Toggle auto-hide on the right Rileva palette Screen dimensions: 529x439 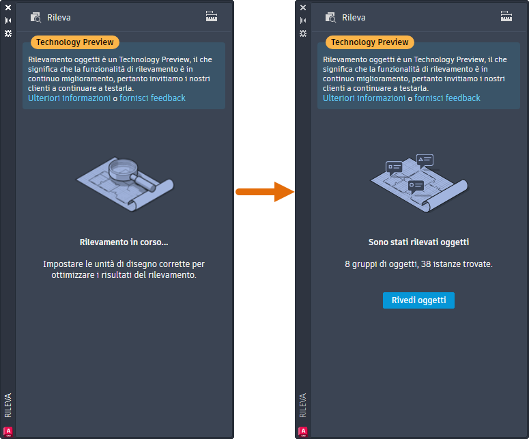[303, 20]
